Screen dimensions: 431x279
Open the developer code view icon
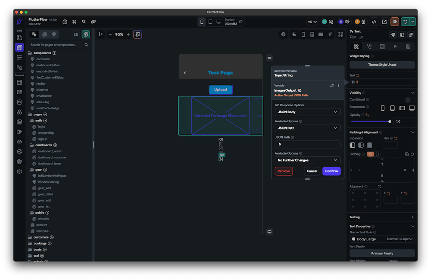[374, 22]
